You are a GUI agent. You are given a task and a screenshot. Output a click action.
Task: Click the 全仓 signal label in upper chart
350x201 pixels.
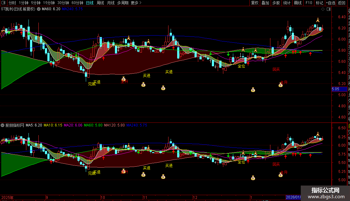pos(241,66)
